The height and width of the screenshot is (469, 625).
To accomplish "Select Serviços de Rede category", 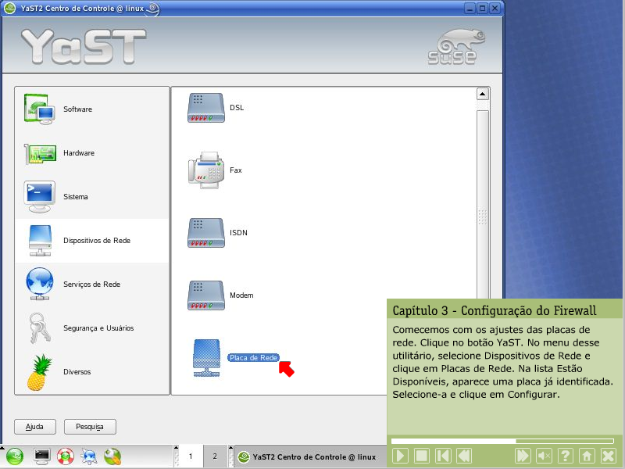I will pos(91,285).
